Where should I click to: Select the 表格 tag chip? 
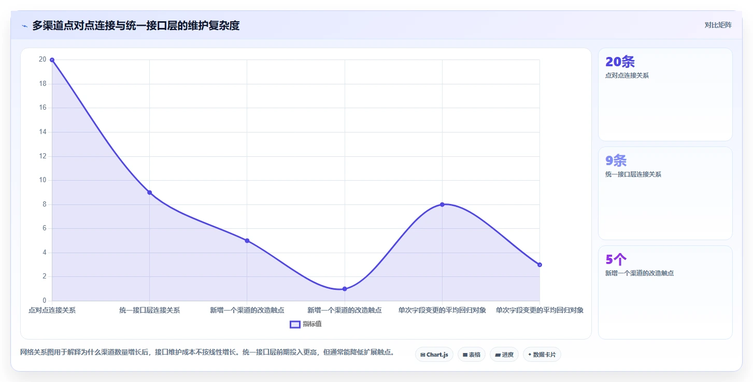tap(472, 355)
